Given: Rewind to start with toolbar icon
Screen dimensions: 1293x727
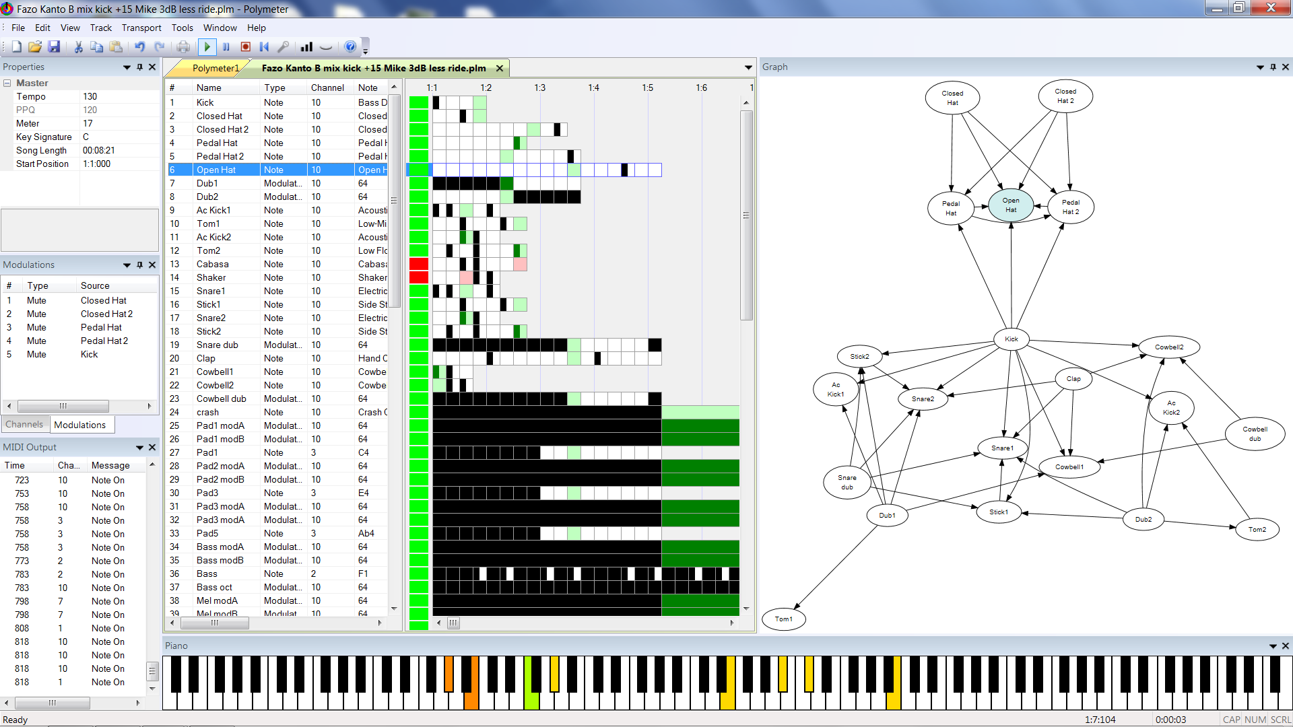Looking at the screenshot, I should coord(264,46).
